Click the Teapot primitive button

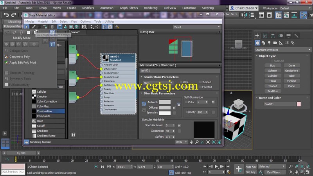point(272,86)
